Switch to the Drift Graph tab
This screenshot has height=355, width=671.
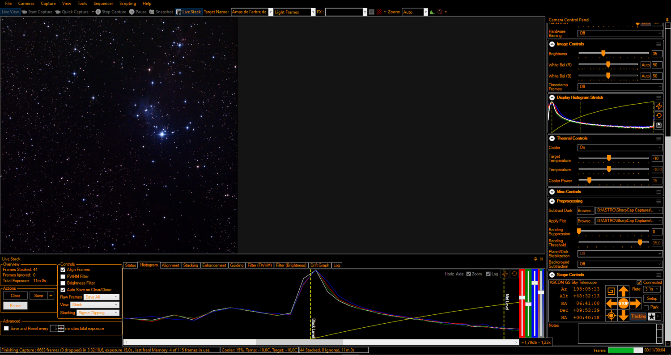pyautogui.click(x=320, y=265)
